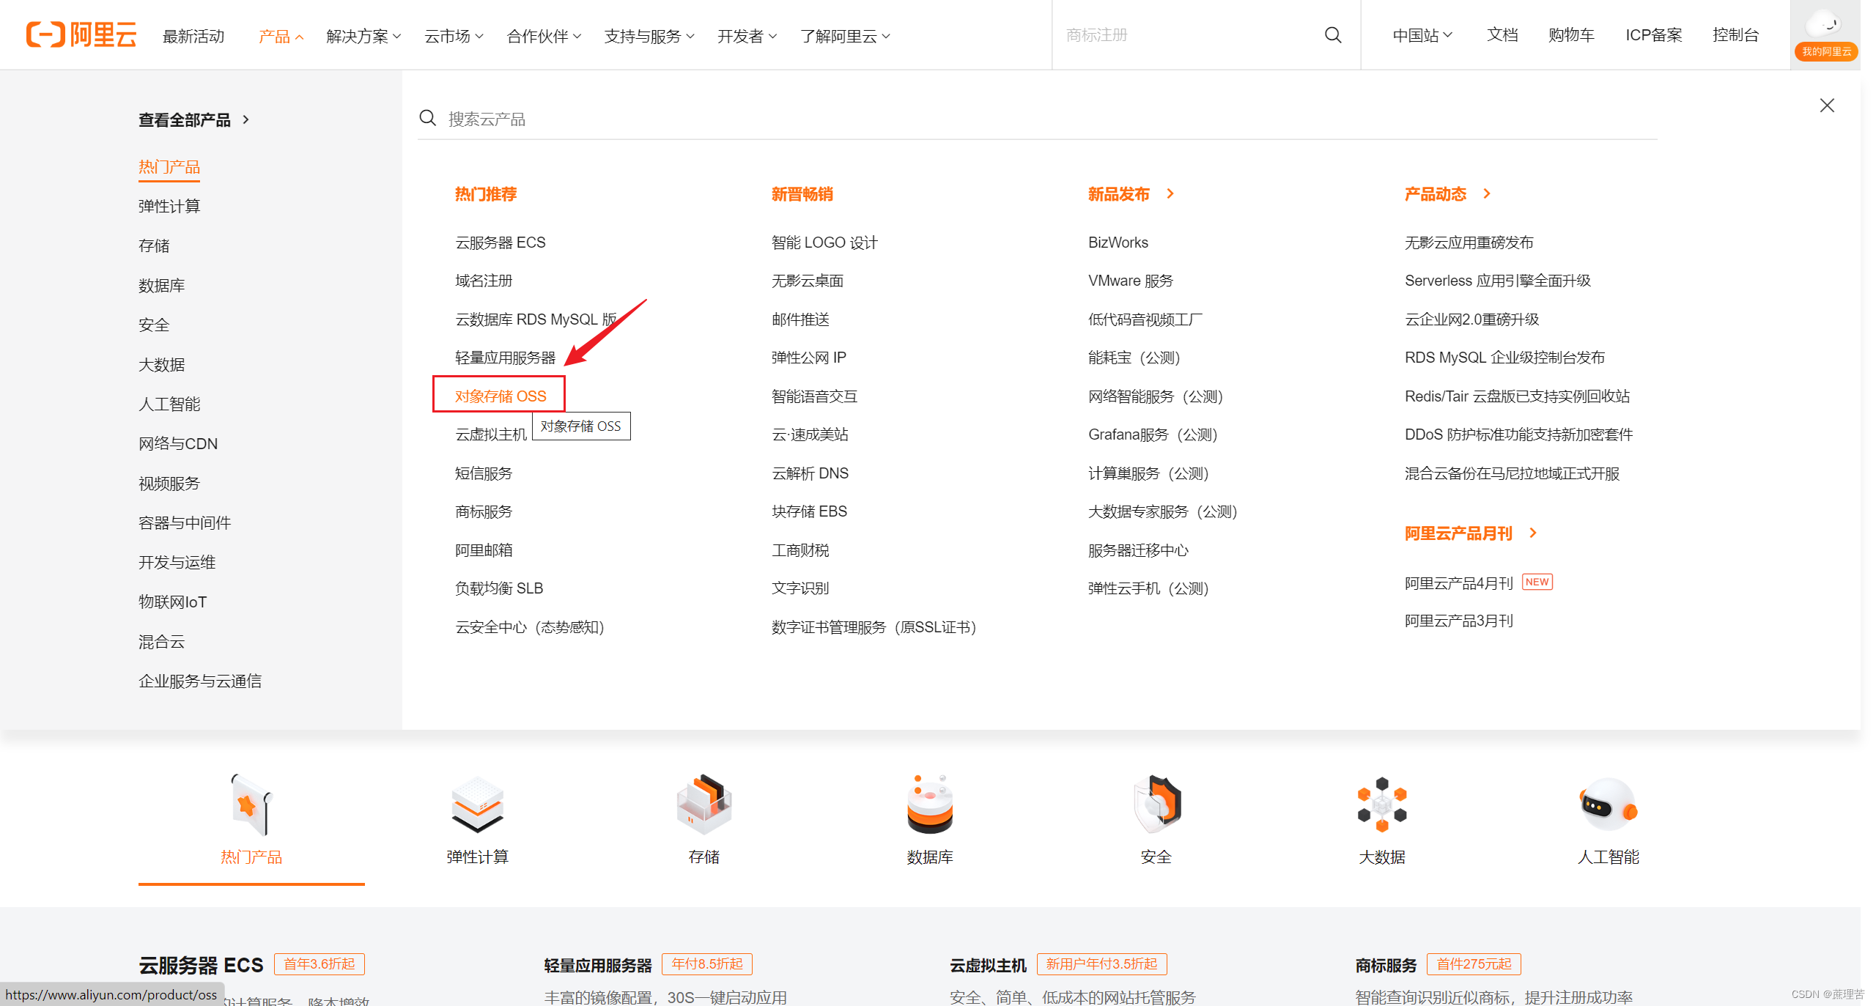Select the 大数据 category icon

[1382, 805]
